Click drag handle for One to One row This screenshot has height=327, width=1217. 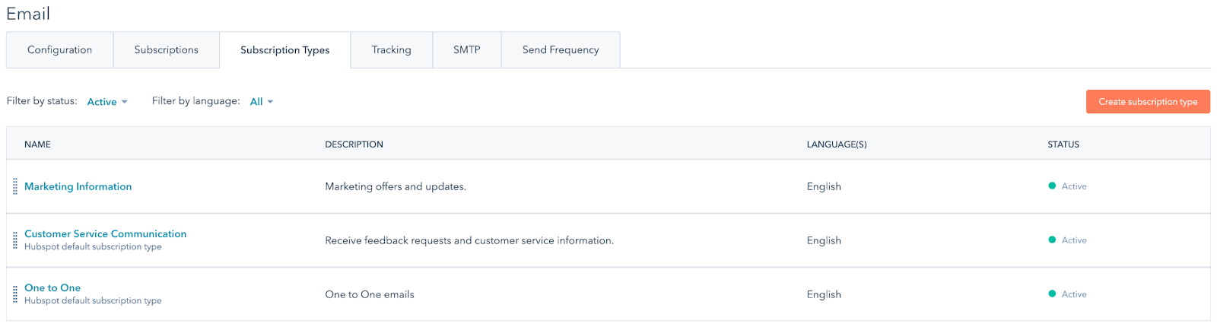pyautogui.click(x=15, y=294)
